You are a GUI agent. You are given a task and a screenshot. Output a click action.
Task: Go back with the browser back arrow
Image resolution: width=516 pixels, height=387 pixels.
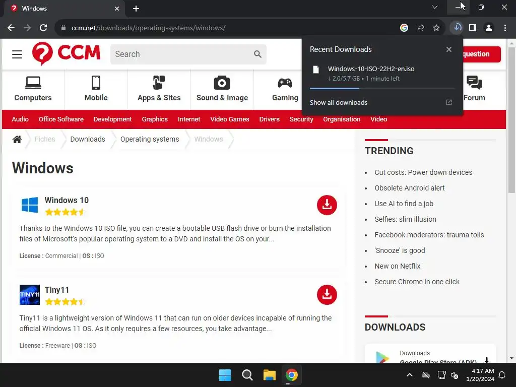(11, 28)
